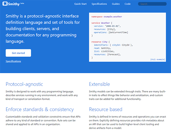Click the Extensible heading
The height and width of the screenshot is (135, 171).
click(x=99, y=84)
